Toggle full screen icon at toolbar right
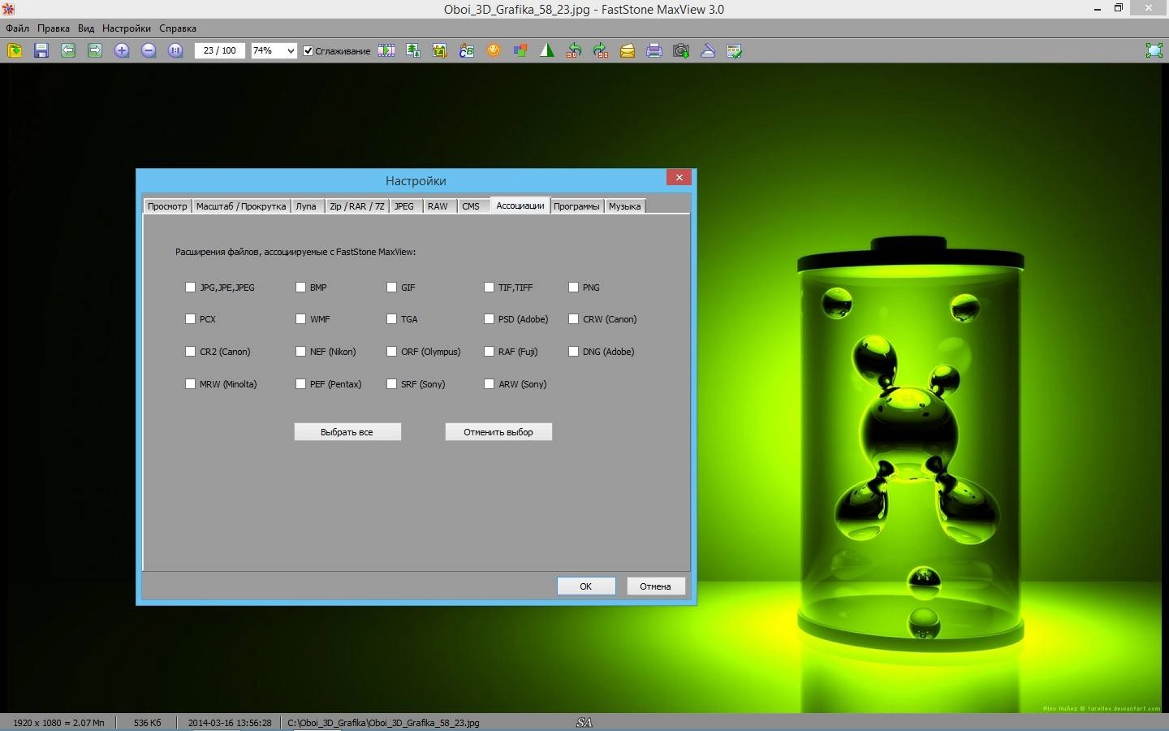Image resolution: width=1169 pixels, height=731 pixels. [1154, 50]
